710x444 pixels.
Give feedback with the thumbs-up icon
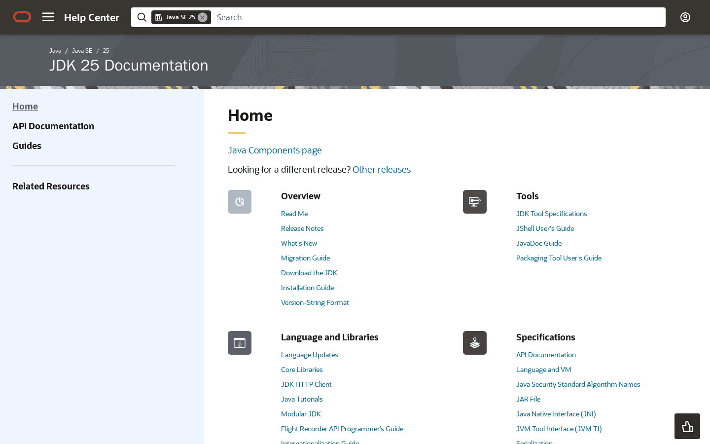click(687, 426)
